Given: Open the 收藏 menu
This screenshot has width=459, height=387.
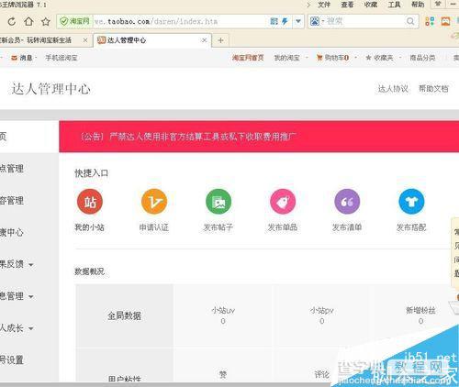Looking at the screenshot, I should [x=371, y=5].
